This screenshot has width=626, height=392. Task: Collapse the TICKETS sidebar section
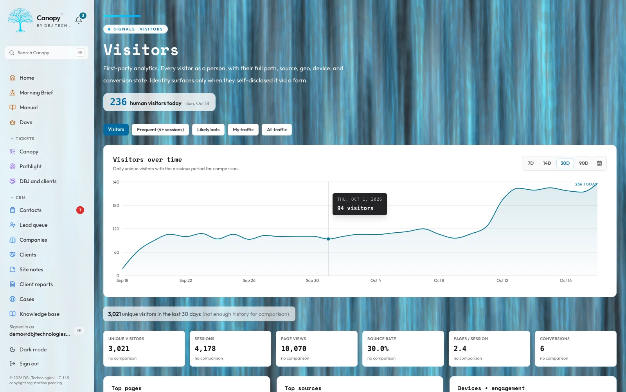(22, 139)
